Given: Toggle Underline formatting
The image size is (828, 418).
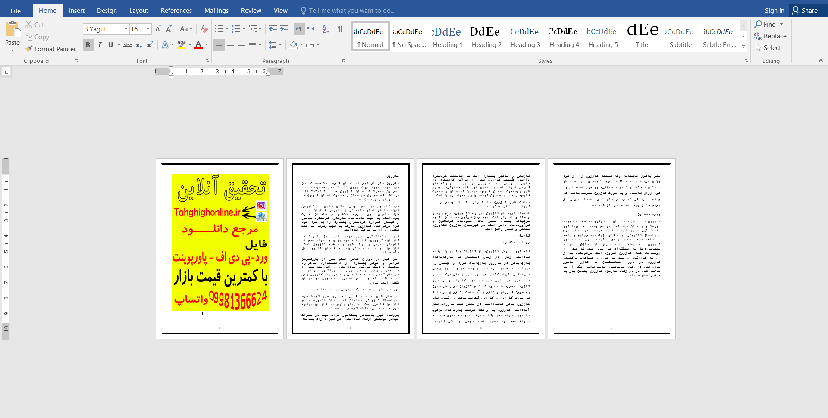Looking at the screenshot, I should coord(110,45).
